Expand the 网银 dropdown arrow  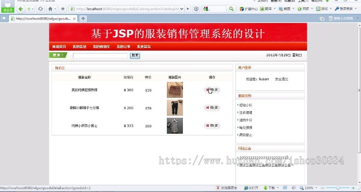[312, 9]
